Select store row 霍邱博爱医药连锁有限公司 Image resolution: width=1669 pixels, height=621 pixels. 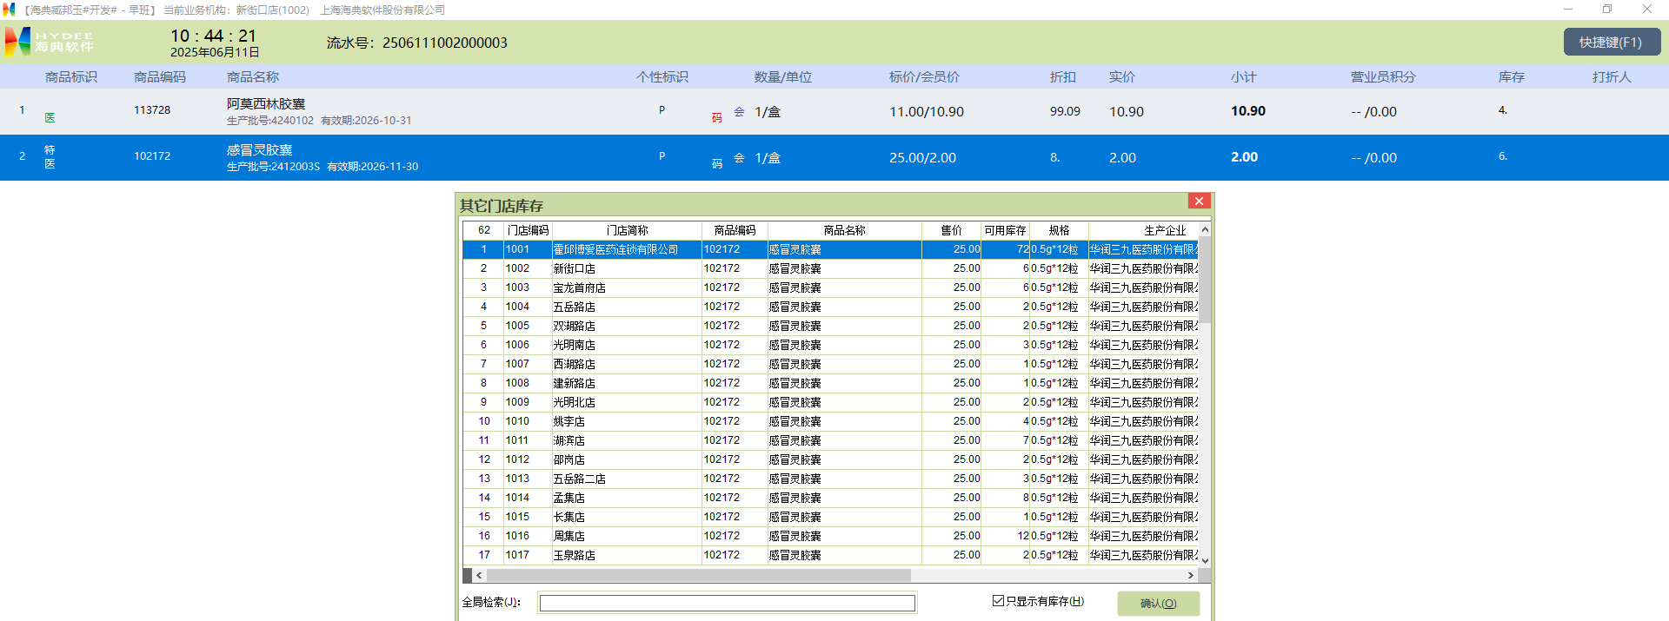(831, 249)
